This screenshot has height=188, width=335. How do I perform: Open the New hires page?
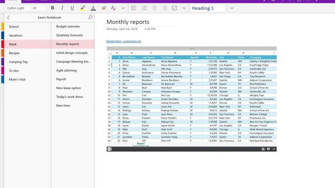(x=73, y=106)
